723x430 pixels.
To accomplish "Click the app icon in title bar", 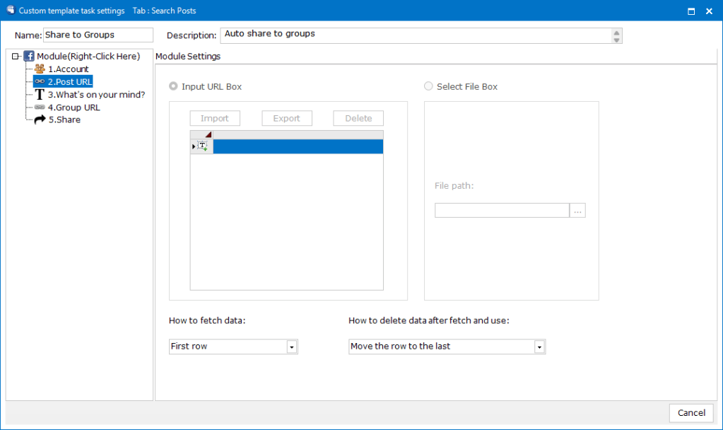I will (x=10, y=11).
